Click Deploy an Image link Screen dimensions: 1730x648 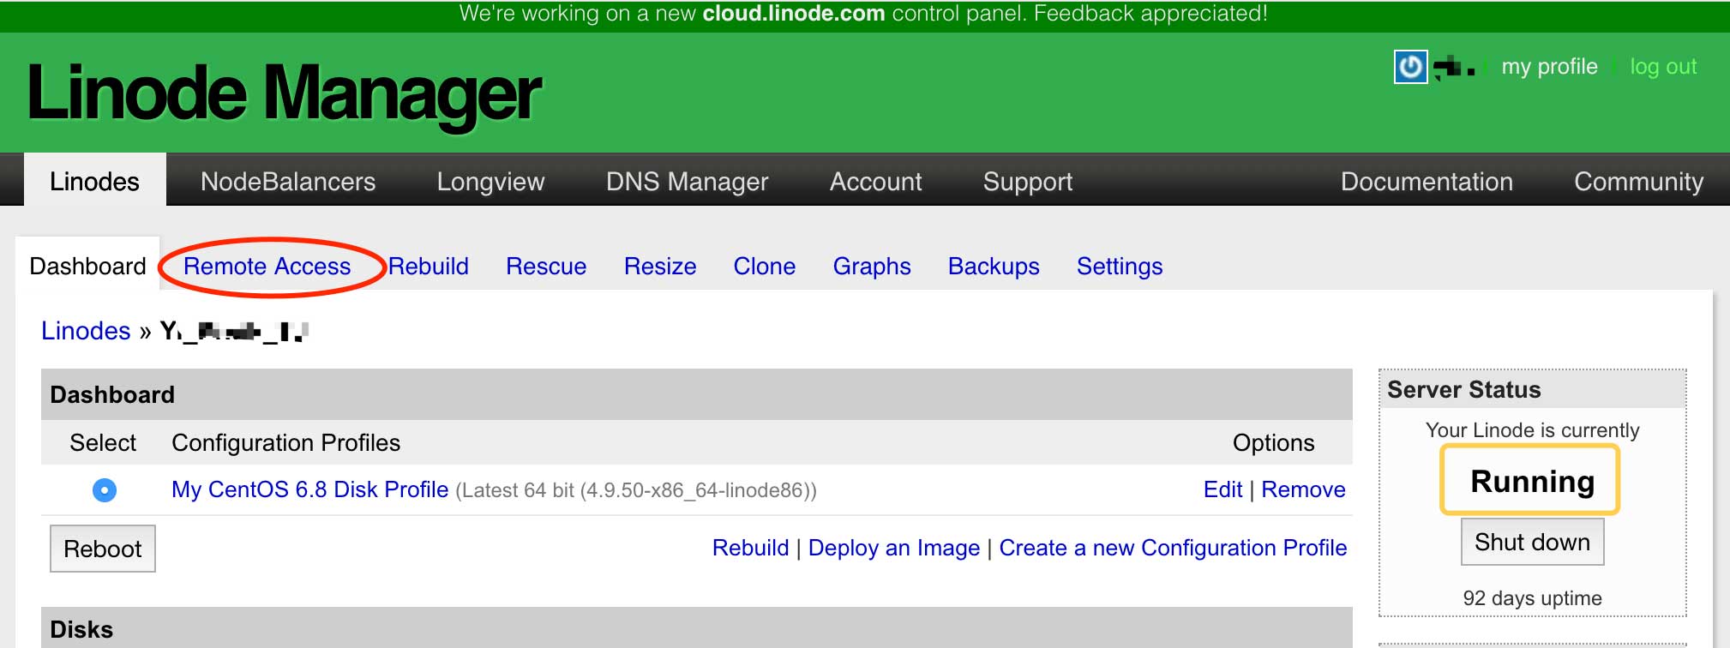coord(893,548)
